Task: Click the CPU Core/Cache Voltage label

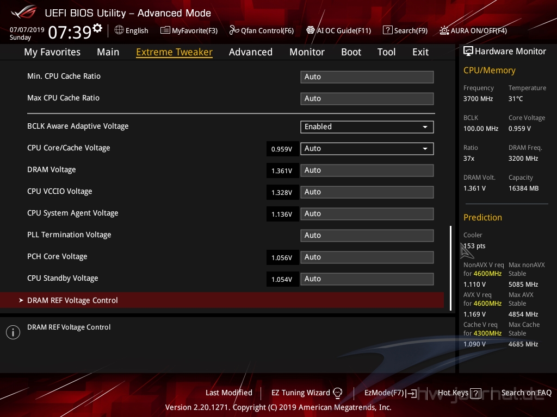Action: coord(69,148)
